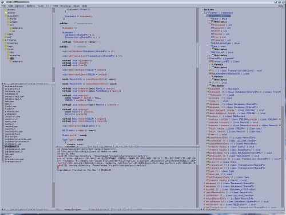Viewport: 286px width, 215px height.
Task: Collapse the SQLDialect : enum node
Action: coord(208,52)
